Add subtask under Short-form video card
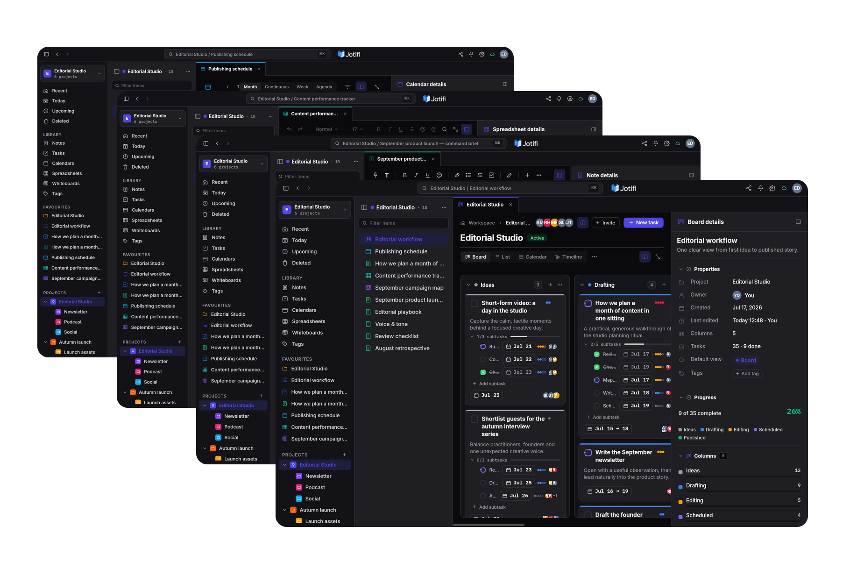This screenshot has width=850, height=569. coord(489,384)
